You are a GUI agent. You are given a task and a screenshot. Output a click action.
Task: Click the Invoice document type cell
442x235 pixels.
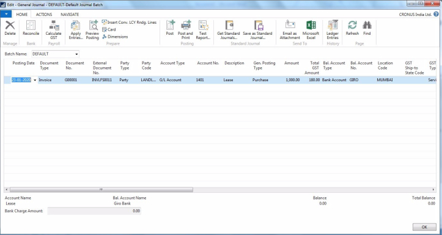[x=45, y=80]
